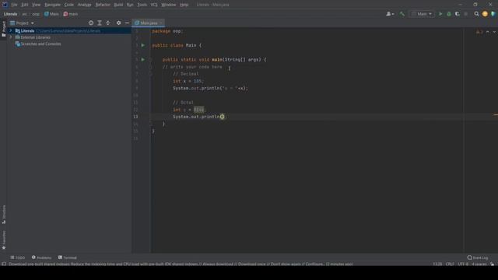The width and height of the screenshot is (498, 280).
Task: Click the read-only lock icon in status bar
Action: click(x=492, y=264)
